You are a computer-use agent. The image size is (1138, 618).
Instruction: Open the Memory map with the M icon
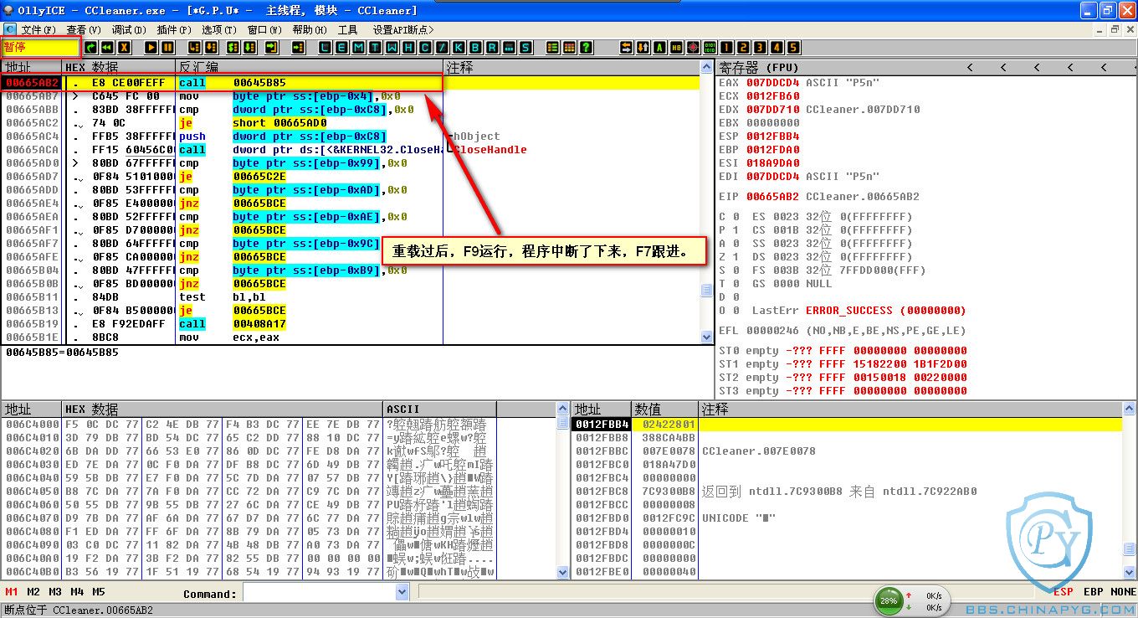point(358,48)
